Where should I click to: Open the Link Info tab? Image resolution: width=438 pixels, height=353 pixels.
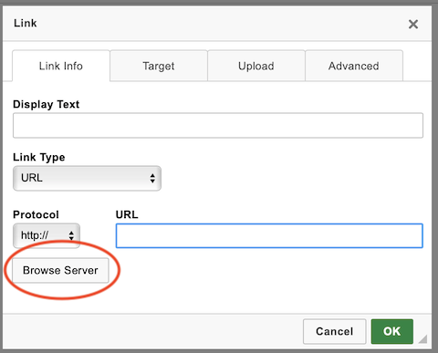61,66
